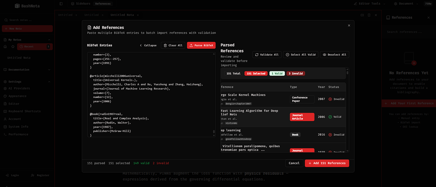Click the Search references field
The image size is (436, 187).
409,32
